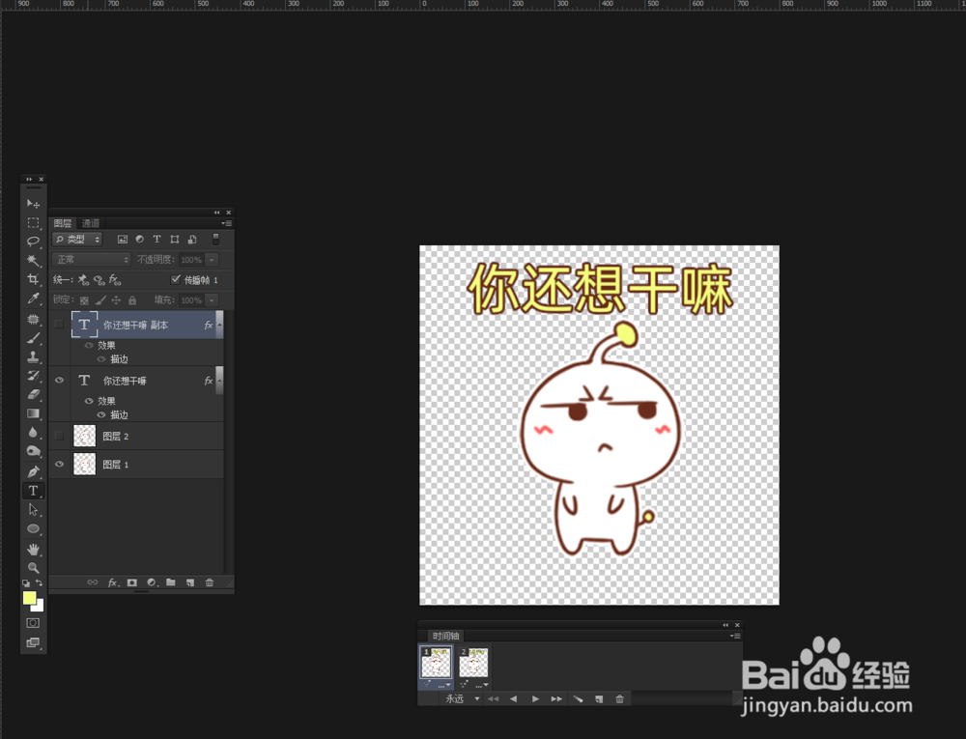Select the Eraser tool
Viewport: 966px width, 739px height.
click(33, 395)
